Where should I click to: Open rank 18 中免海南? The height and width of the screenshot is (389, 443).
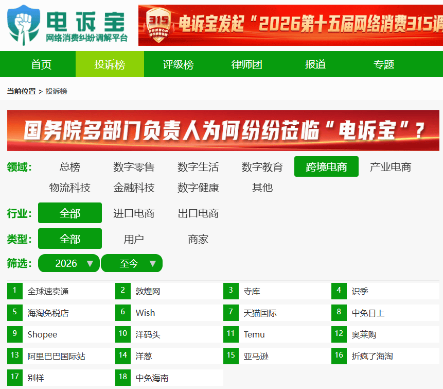coord(169,378)
